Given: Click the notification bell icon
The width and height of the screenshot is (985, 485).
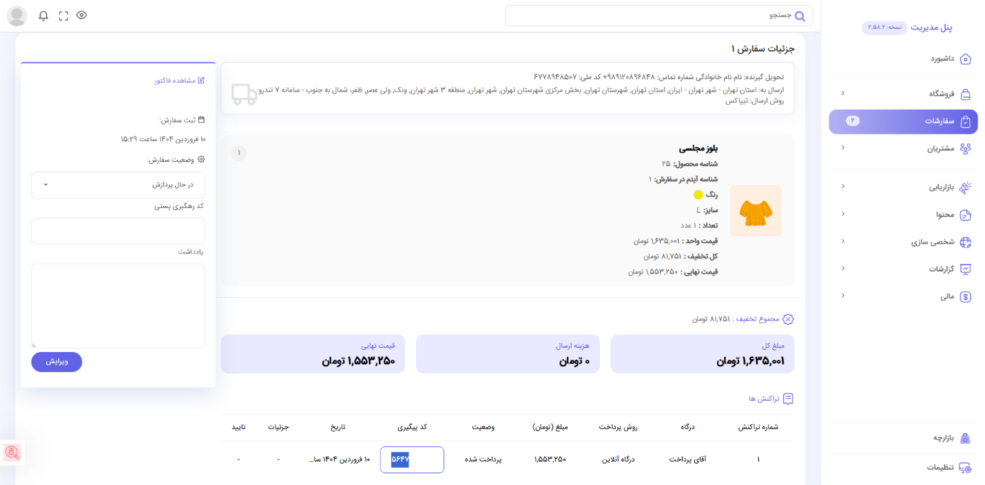Looking at the screenshot, I should (43, 16).
